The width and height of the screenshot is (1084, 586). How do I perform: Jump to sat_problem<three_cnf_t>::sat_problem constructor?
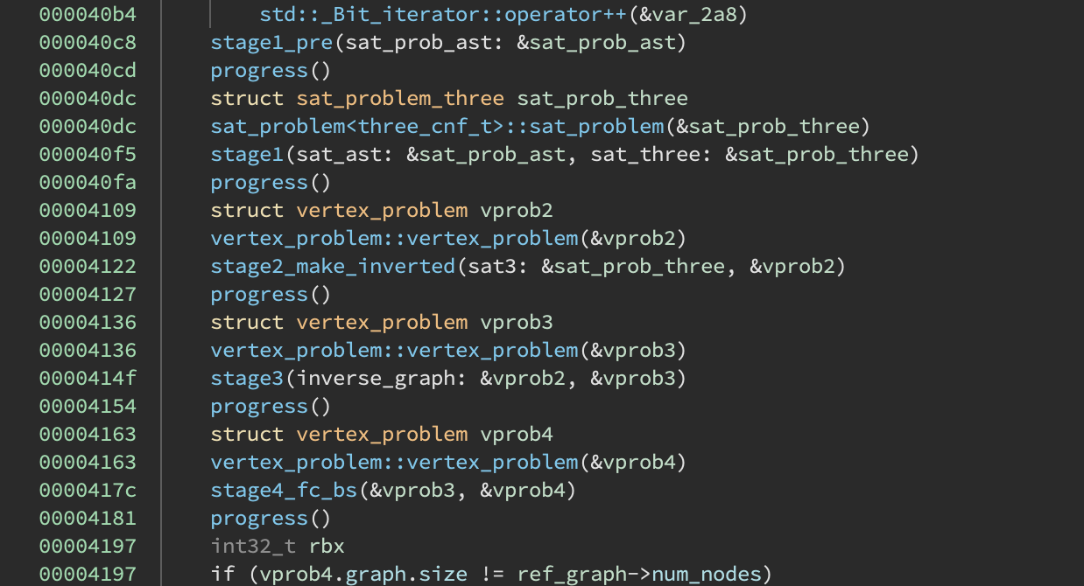point(437,126)
